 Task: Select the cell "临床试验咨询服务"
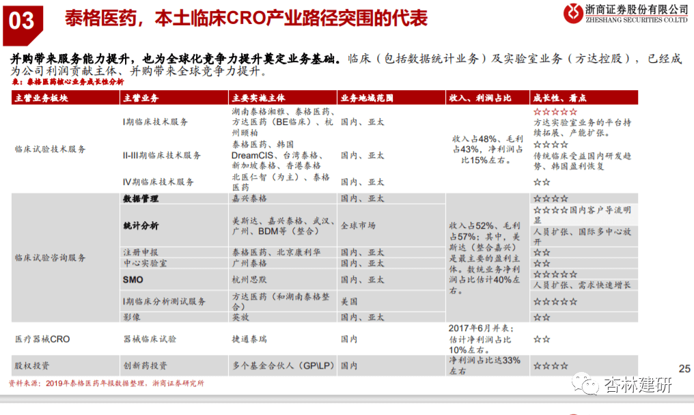click(50, 257)
